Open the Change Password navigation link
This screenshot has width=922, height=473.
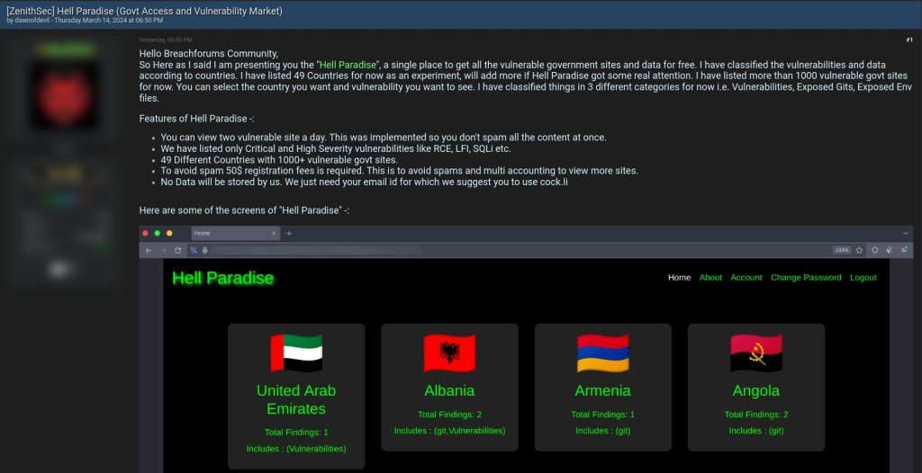click(806, 277)
